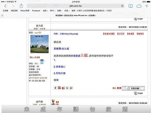Share post via Twitter icon
Image resolution: width=151 pixels, height=113 pixels.
point(67,88)
